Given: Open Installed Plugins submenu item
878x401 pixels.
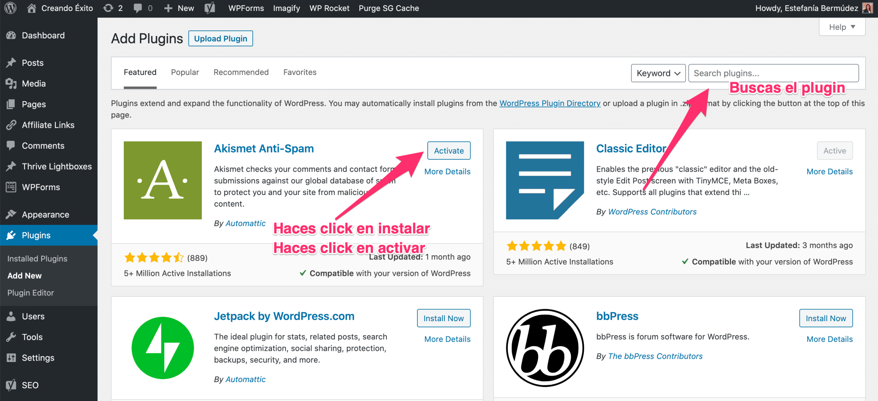Looking at the screenshot, I should (37, 258).
